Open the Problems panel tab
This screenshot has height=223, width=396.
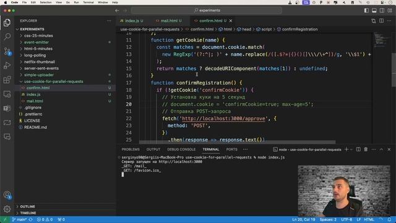pyautogui.click(x=131, y=149)
